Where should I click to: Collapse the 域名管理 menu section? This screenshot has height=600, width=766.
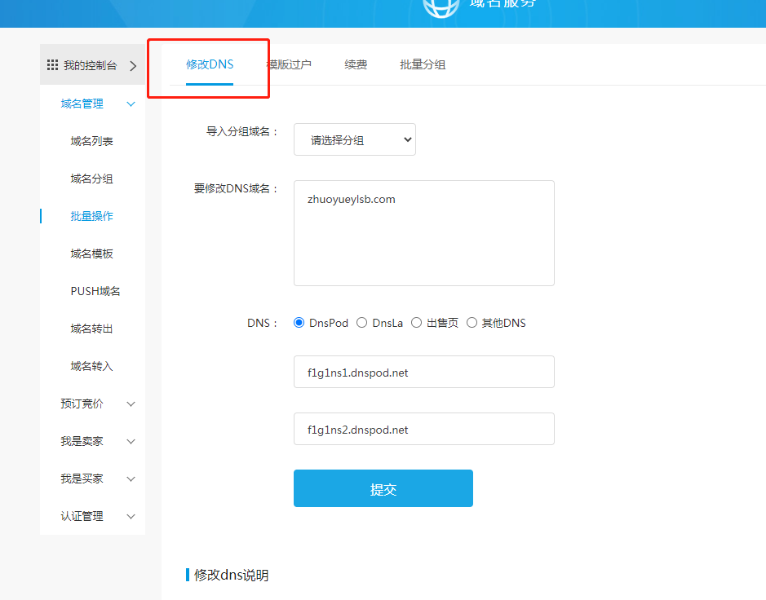pyautogui.click(x=131, y=104)
